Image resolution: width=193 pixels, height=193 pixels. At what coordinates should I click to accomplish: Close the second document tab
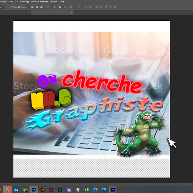click(x=71, y=13)
